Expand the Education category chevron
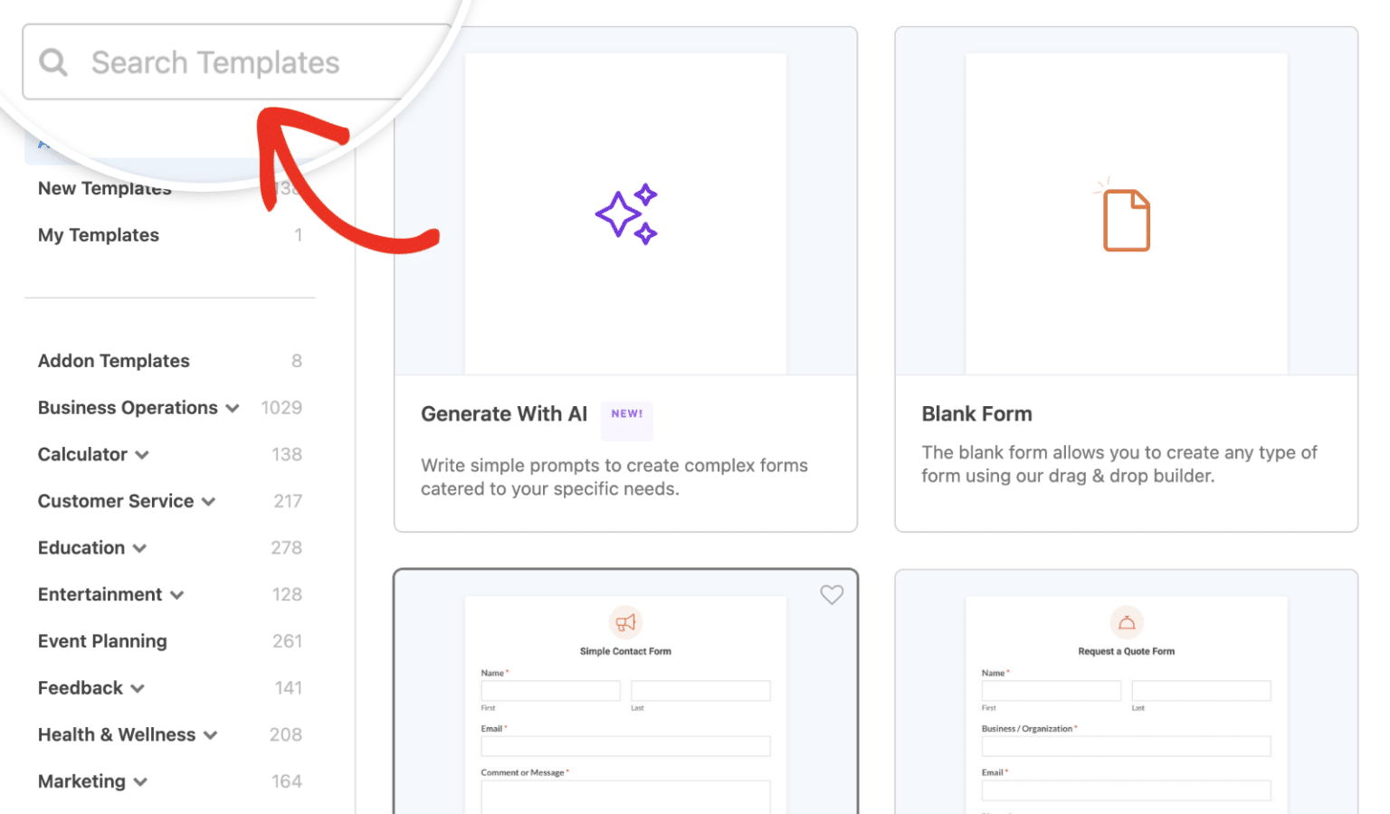The width and height of the screenshot is (1390, 814). click(x=139, y=548)
